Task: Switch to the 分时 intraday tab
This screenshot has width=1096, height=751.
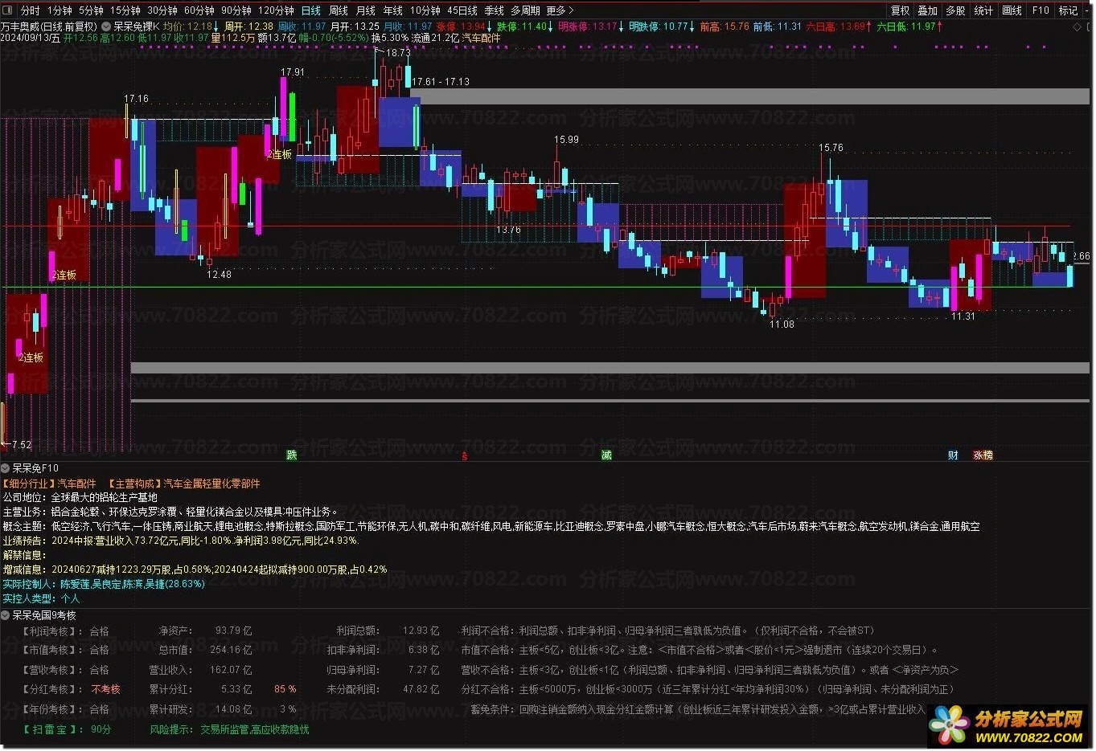Action: click(30, 10)
